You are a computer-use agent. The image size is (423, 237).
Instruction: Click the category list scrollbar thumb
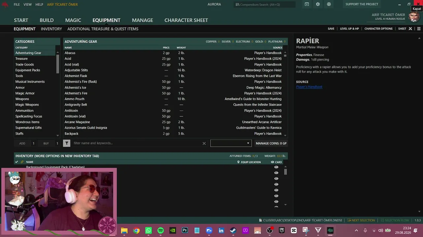[x=58, y=64]
